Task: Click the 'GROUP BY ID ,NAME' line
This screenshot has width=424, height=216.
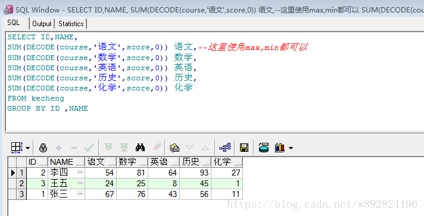Action: click(x=48, y=108)
